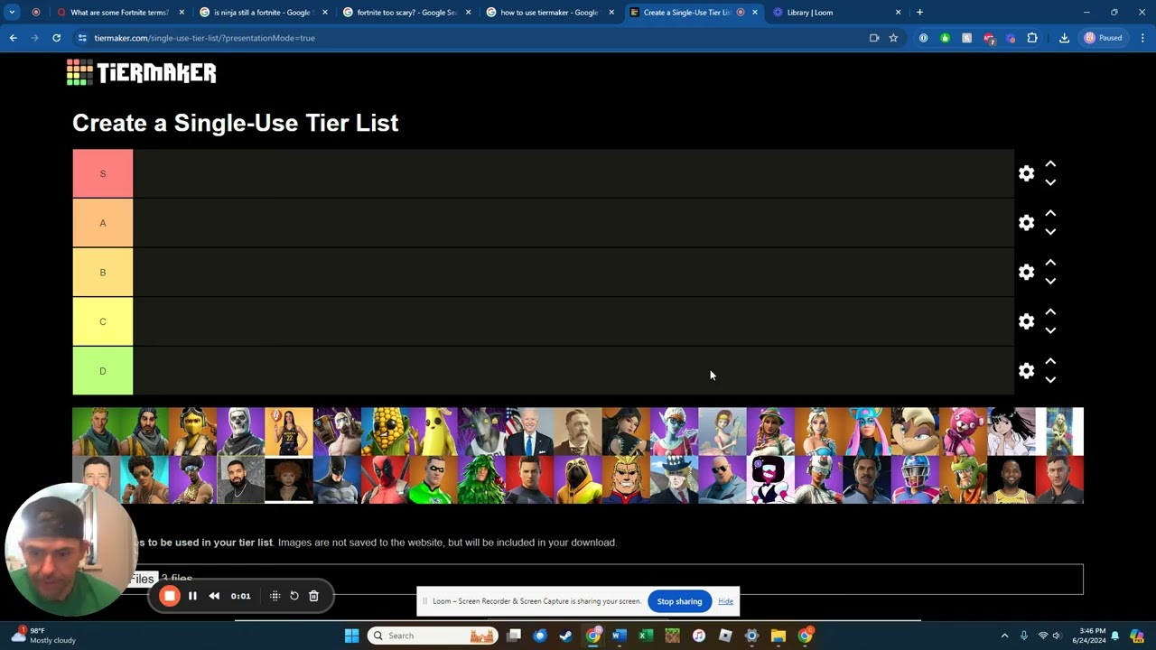The width and height of the screenshot is (1156, 650).
Task: Switch to Library | Loom tab
Action: pos(835,13)
